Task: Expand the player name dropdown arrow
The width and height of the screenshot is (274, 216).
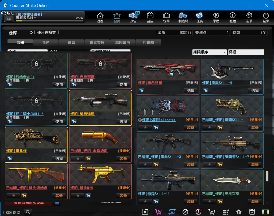Action: [x=35, y=18]
